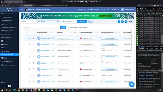Click + Собеседование in Иван Иванов row

[x=110, y=57]
